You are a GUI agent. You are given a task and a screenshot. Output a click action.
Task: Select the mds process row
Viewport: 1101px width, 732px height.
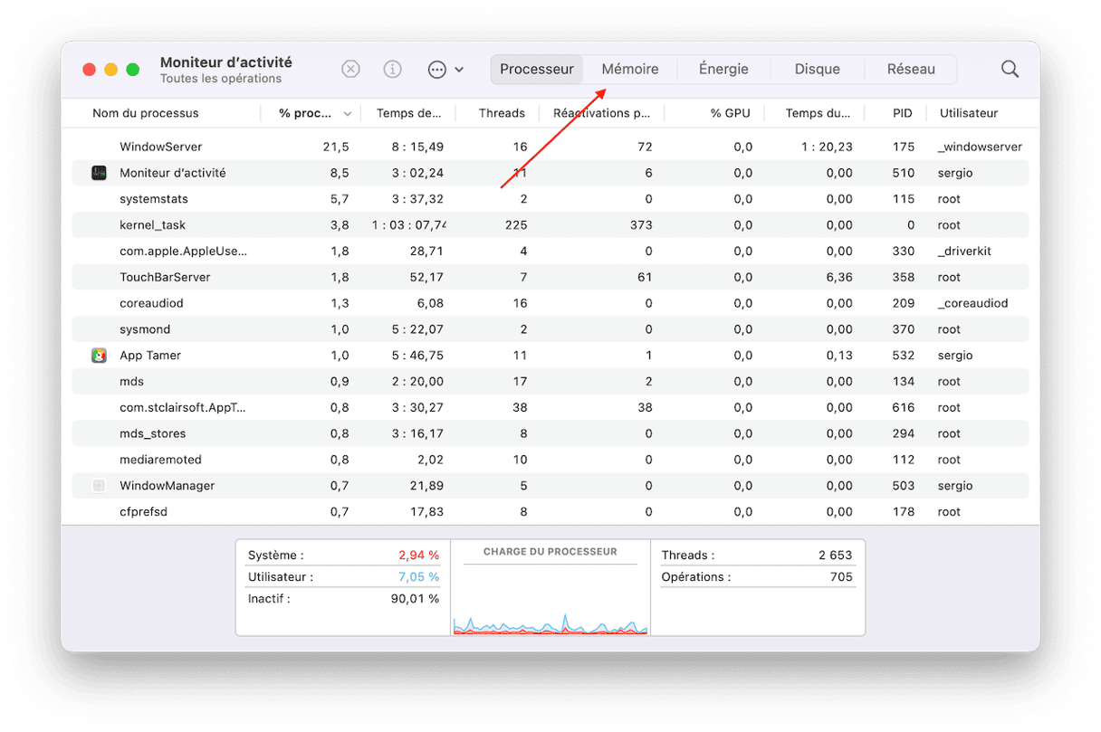click(x=550, y=382)
